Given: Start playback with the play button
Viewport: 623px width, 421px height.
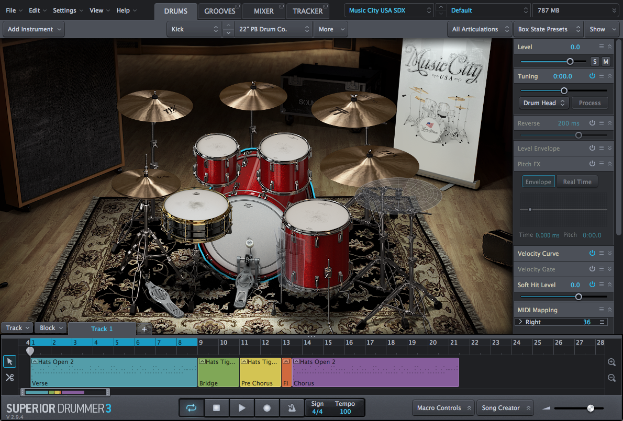Looking at the screenshot, I should coord(241,407).
